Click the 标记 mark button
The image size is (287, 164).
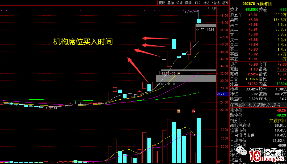(x=206, y=3)
